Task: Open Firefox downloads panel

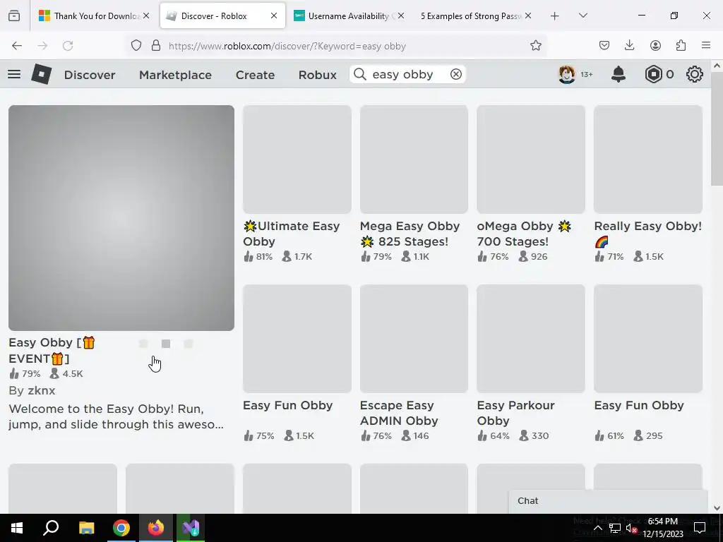Action: (629, 46)
